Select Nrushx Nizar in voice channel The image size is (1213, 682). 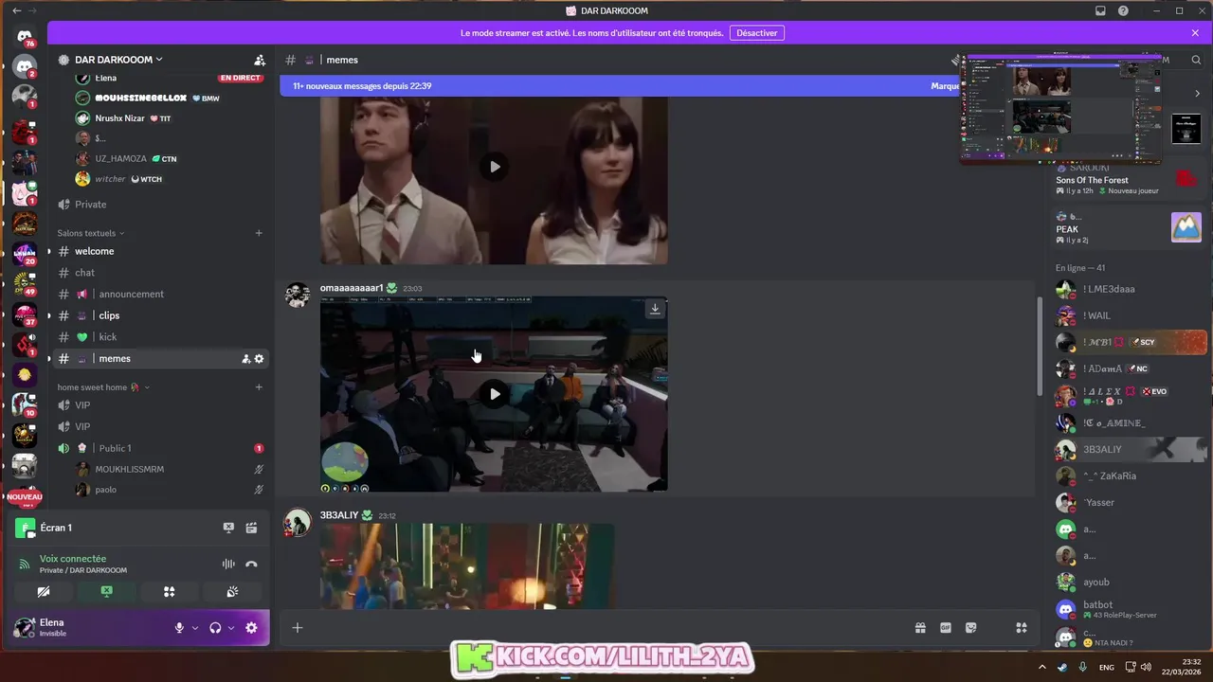click(169, 118)
